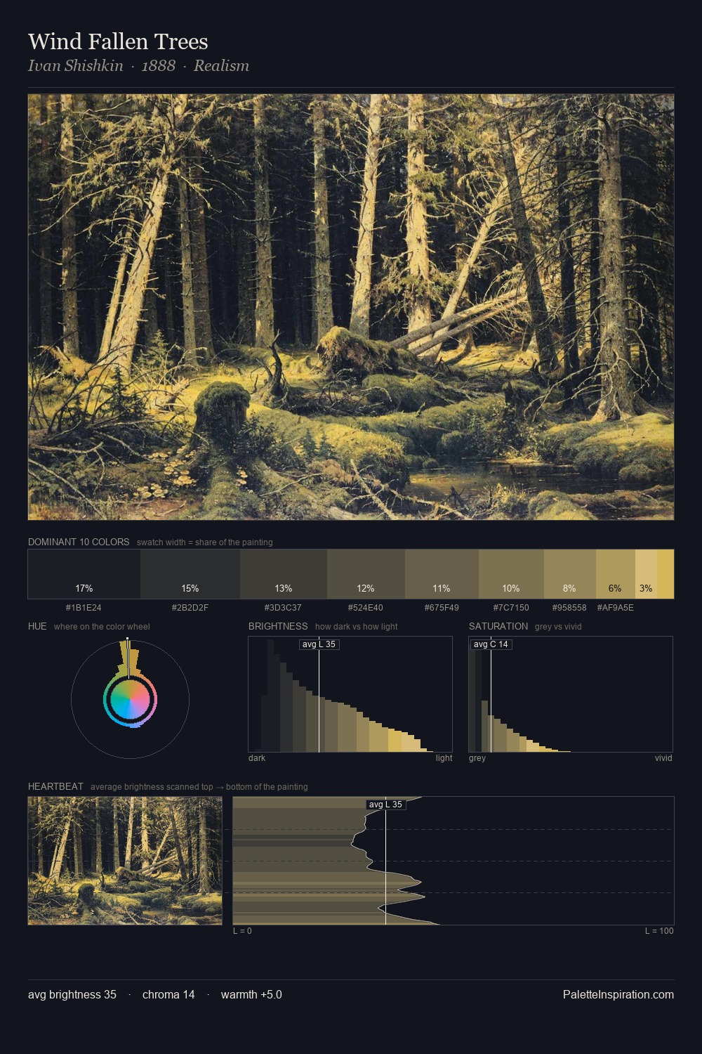The image size is (702, 1054).
Task: Click the SATURATION section heading
Action: 498,627
